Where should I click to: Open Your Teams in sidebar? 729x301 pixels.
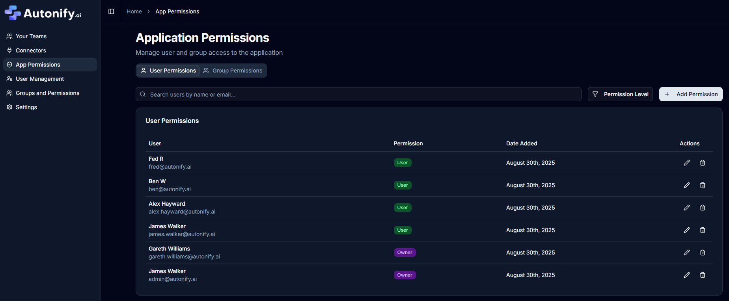(50, 36)
